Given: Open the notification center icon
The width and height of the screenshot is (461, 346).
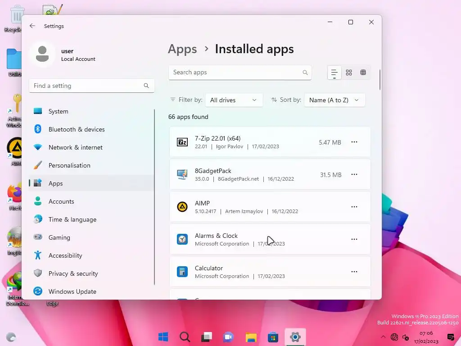Looking at the screenshot, I should tap(451, 337).
